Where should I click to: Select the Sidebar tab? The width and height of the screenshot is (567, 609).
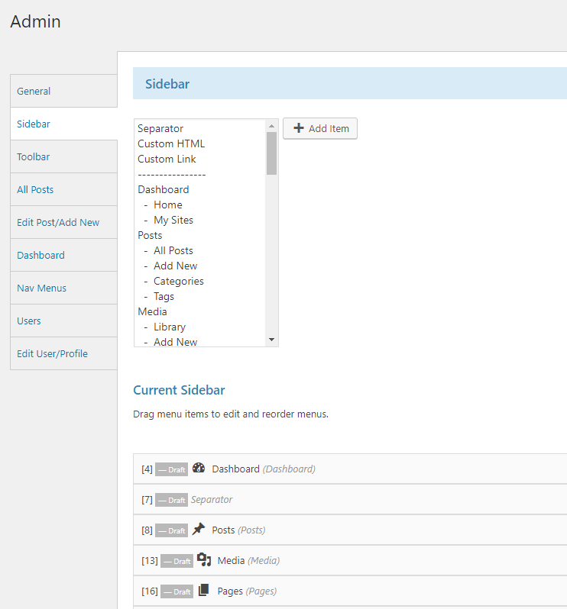tap(63, 124)
